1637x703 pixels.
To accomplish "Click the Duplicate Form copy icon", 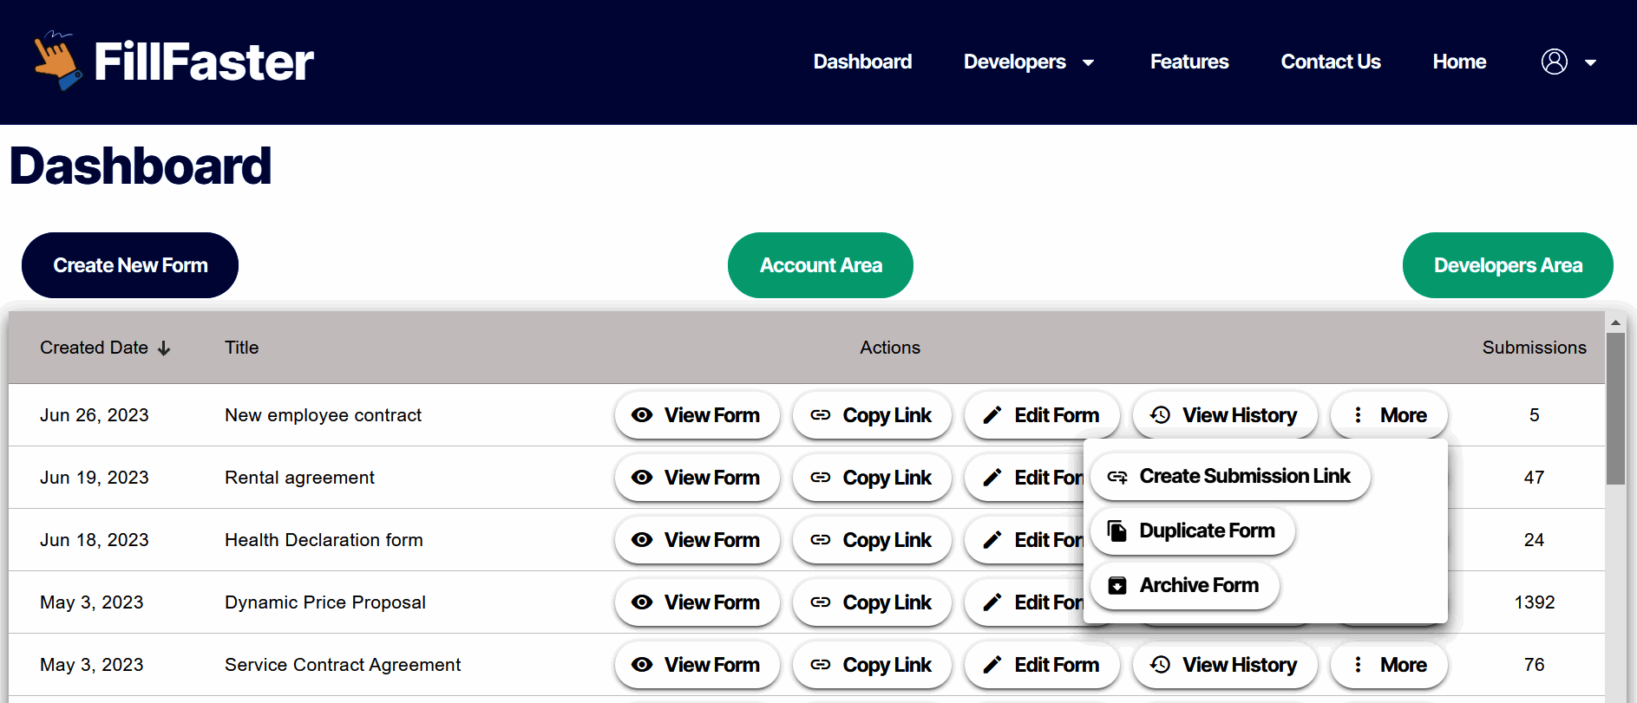I will click(x=1117, y=531).
